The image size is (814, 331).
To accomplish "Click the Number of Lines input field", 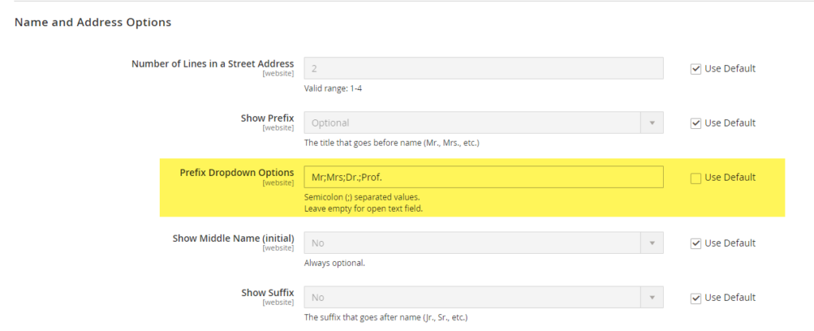I will 483,68.
